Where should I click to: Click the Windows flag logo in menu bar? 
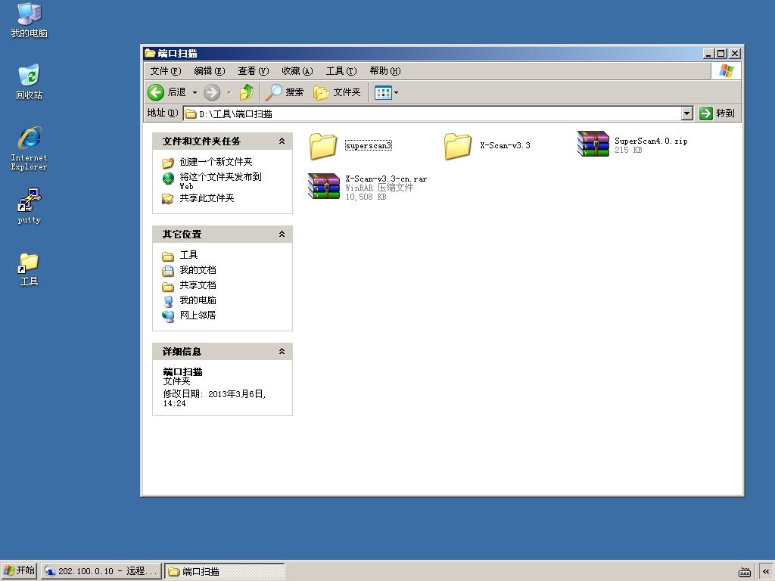[726, 70]
